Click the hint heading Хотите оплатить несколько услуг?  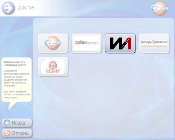[x=15, y=64]
